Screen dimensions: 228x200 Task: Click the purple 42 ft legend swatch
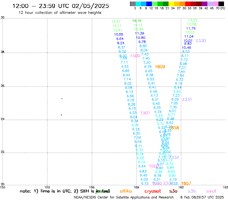205,4
